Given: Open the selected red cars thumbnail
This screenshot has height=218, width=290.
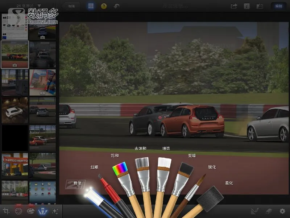Looking at the screenshot, I should pyautogui.click(x=15, y=54).
